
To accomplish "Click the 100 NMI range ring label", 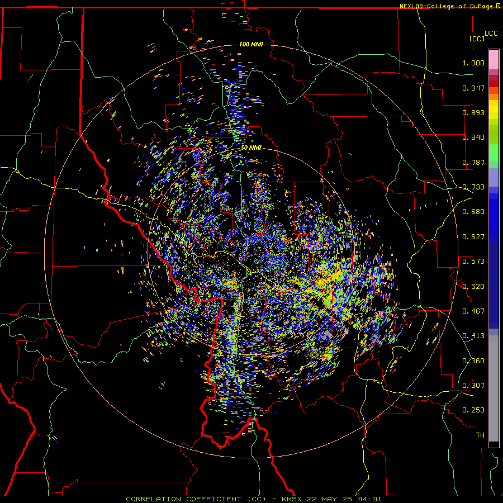I will pos(251,44).
